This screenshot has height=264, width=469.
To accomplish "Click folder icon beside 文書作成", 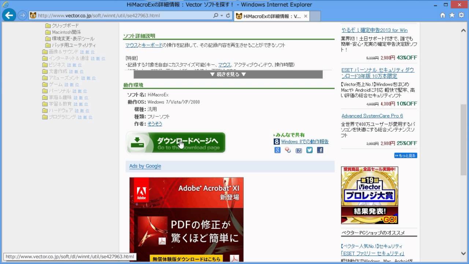I will click(45, 71).
